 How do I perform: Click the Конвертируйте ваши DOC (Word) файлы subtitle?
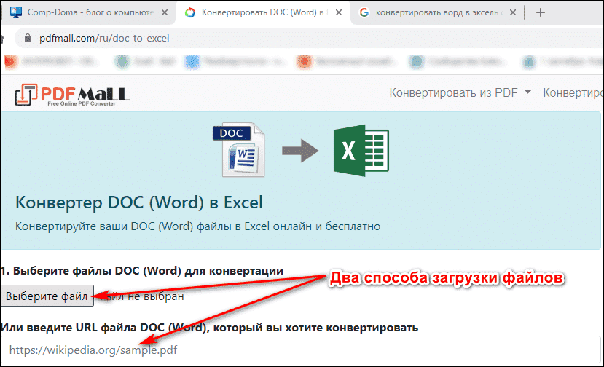197,226
